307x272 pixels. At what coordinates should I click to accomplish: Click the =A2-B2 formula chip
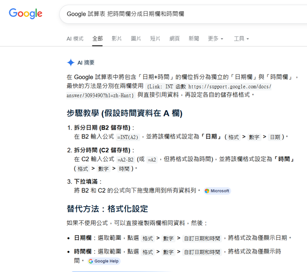[125, 160]
